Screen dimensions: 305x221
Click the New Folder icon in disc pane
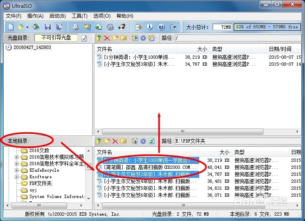pyautogui.click(x=115, y=38)
